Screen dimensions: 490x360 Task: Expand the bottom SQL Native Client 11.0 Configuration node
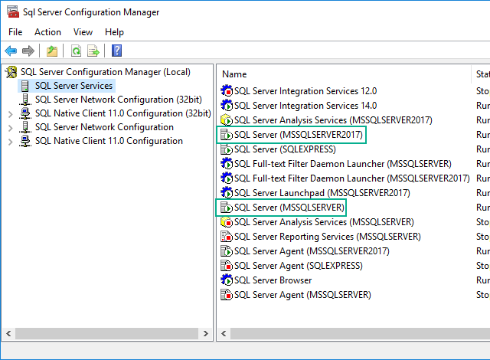[x=10, y=142]
